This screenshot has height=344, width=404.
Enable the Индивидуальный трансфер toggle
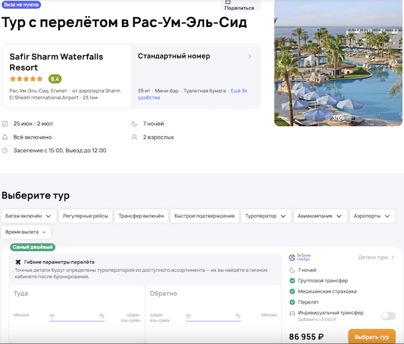coord(388,315)
